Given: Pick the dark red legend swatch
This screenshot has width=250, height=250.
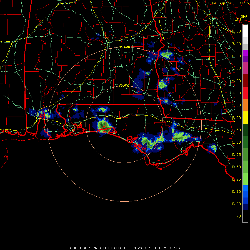Looking at the screenshot, I should (245, 81).
